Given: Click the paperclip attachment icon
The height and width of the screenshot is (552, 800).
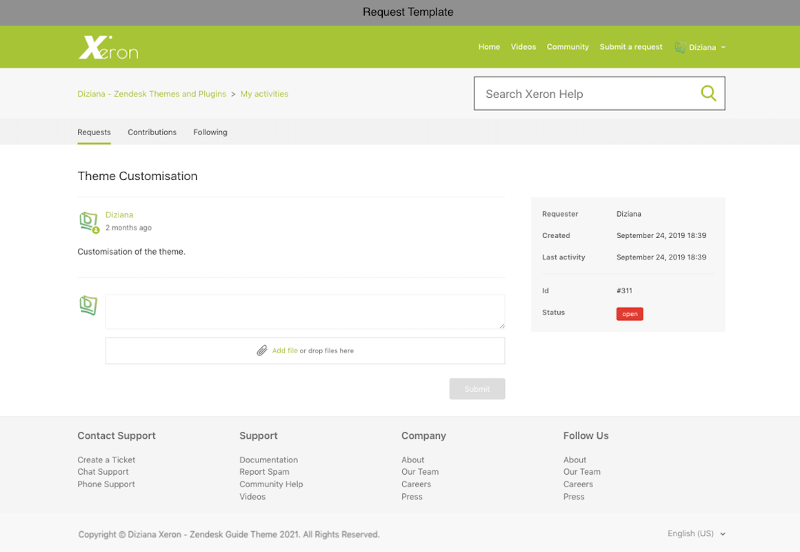Looking at the screenshot, I should pyautogui.click(x=262, y=351).
